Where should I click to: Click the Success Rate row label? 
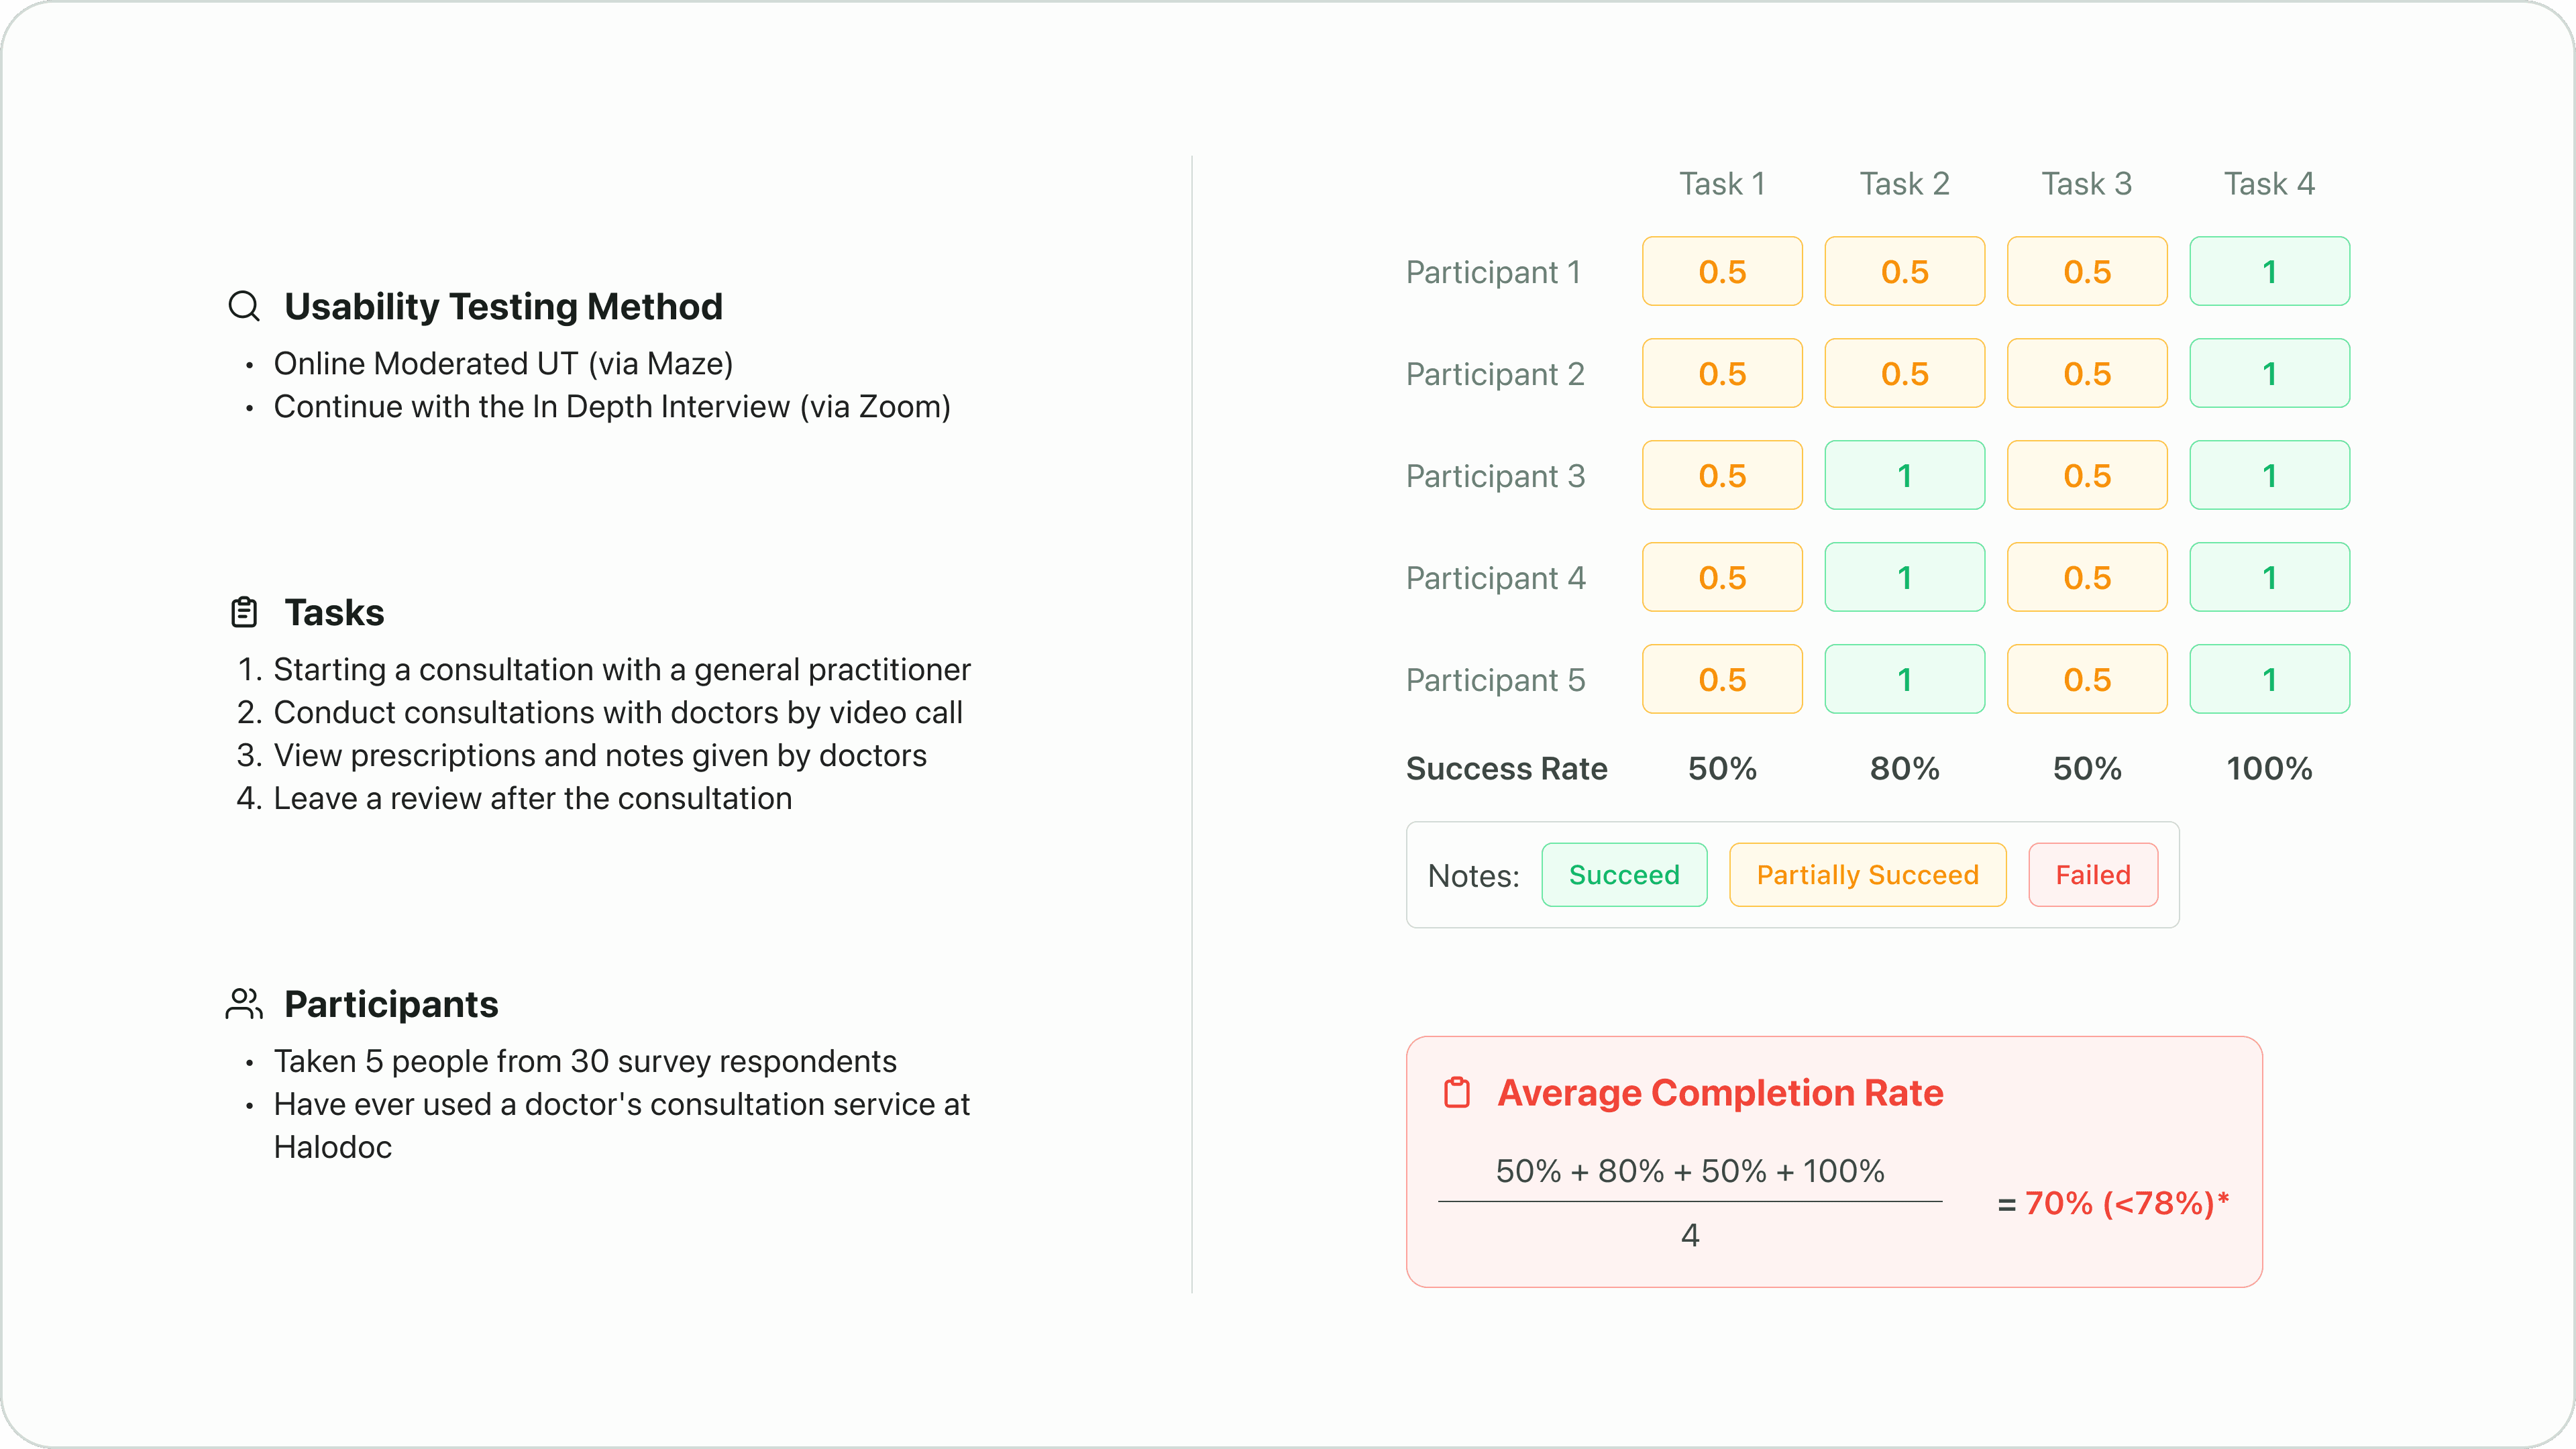(1506, 768)
